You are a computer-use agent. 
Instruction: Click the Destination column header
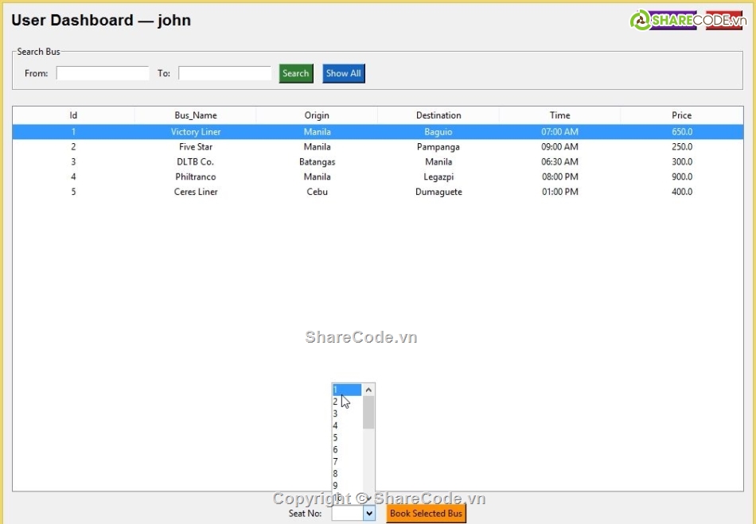(438, 115)
